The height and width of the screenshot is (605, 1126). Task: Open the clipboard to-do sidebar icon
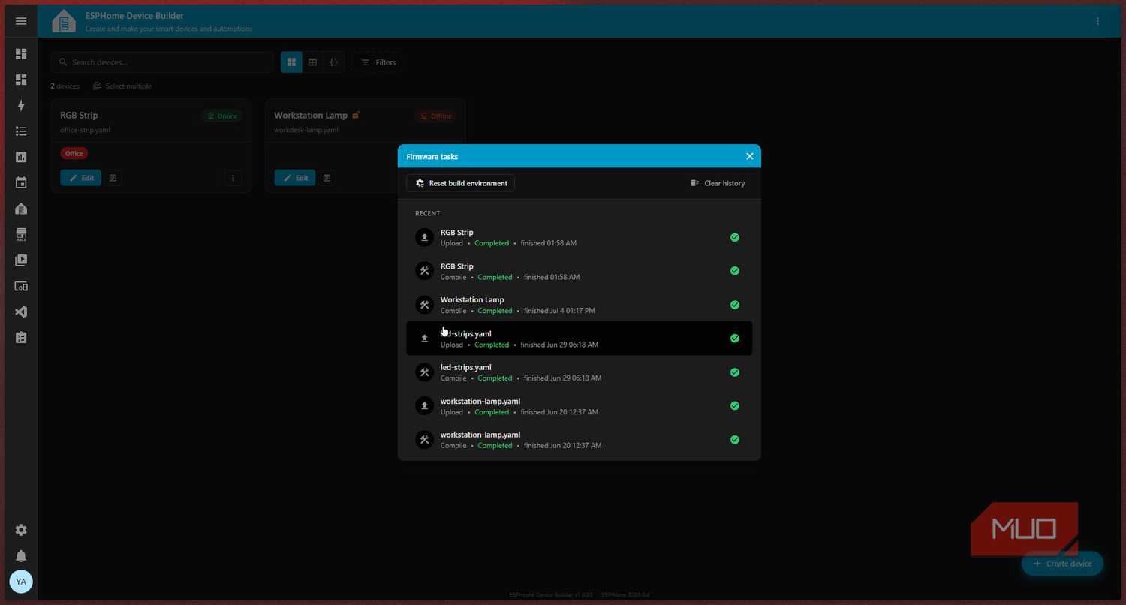click(21, 338)
